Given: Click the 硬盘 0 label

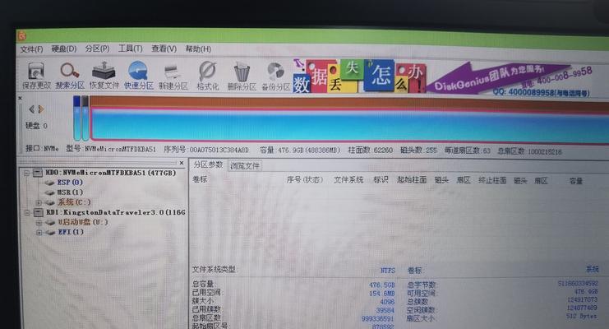Looking at the screenshot, I should (x=36, y=126).
